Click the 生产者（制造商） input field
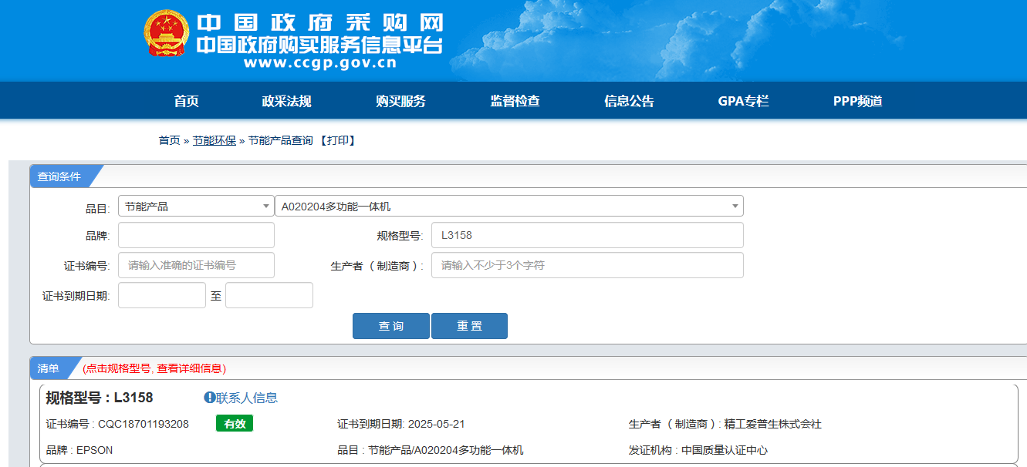The width and height of the screenshot is (1027, 467). pos(587,265)
